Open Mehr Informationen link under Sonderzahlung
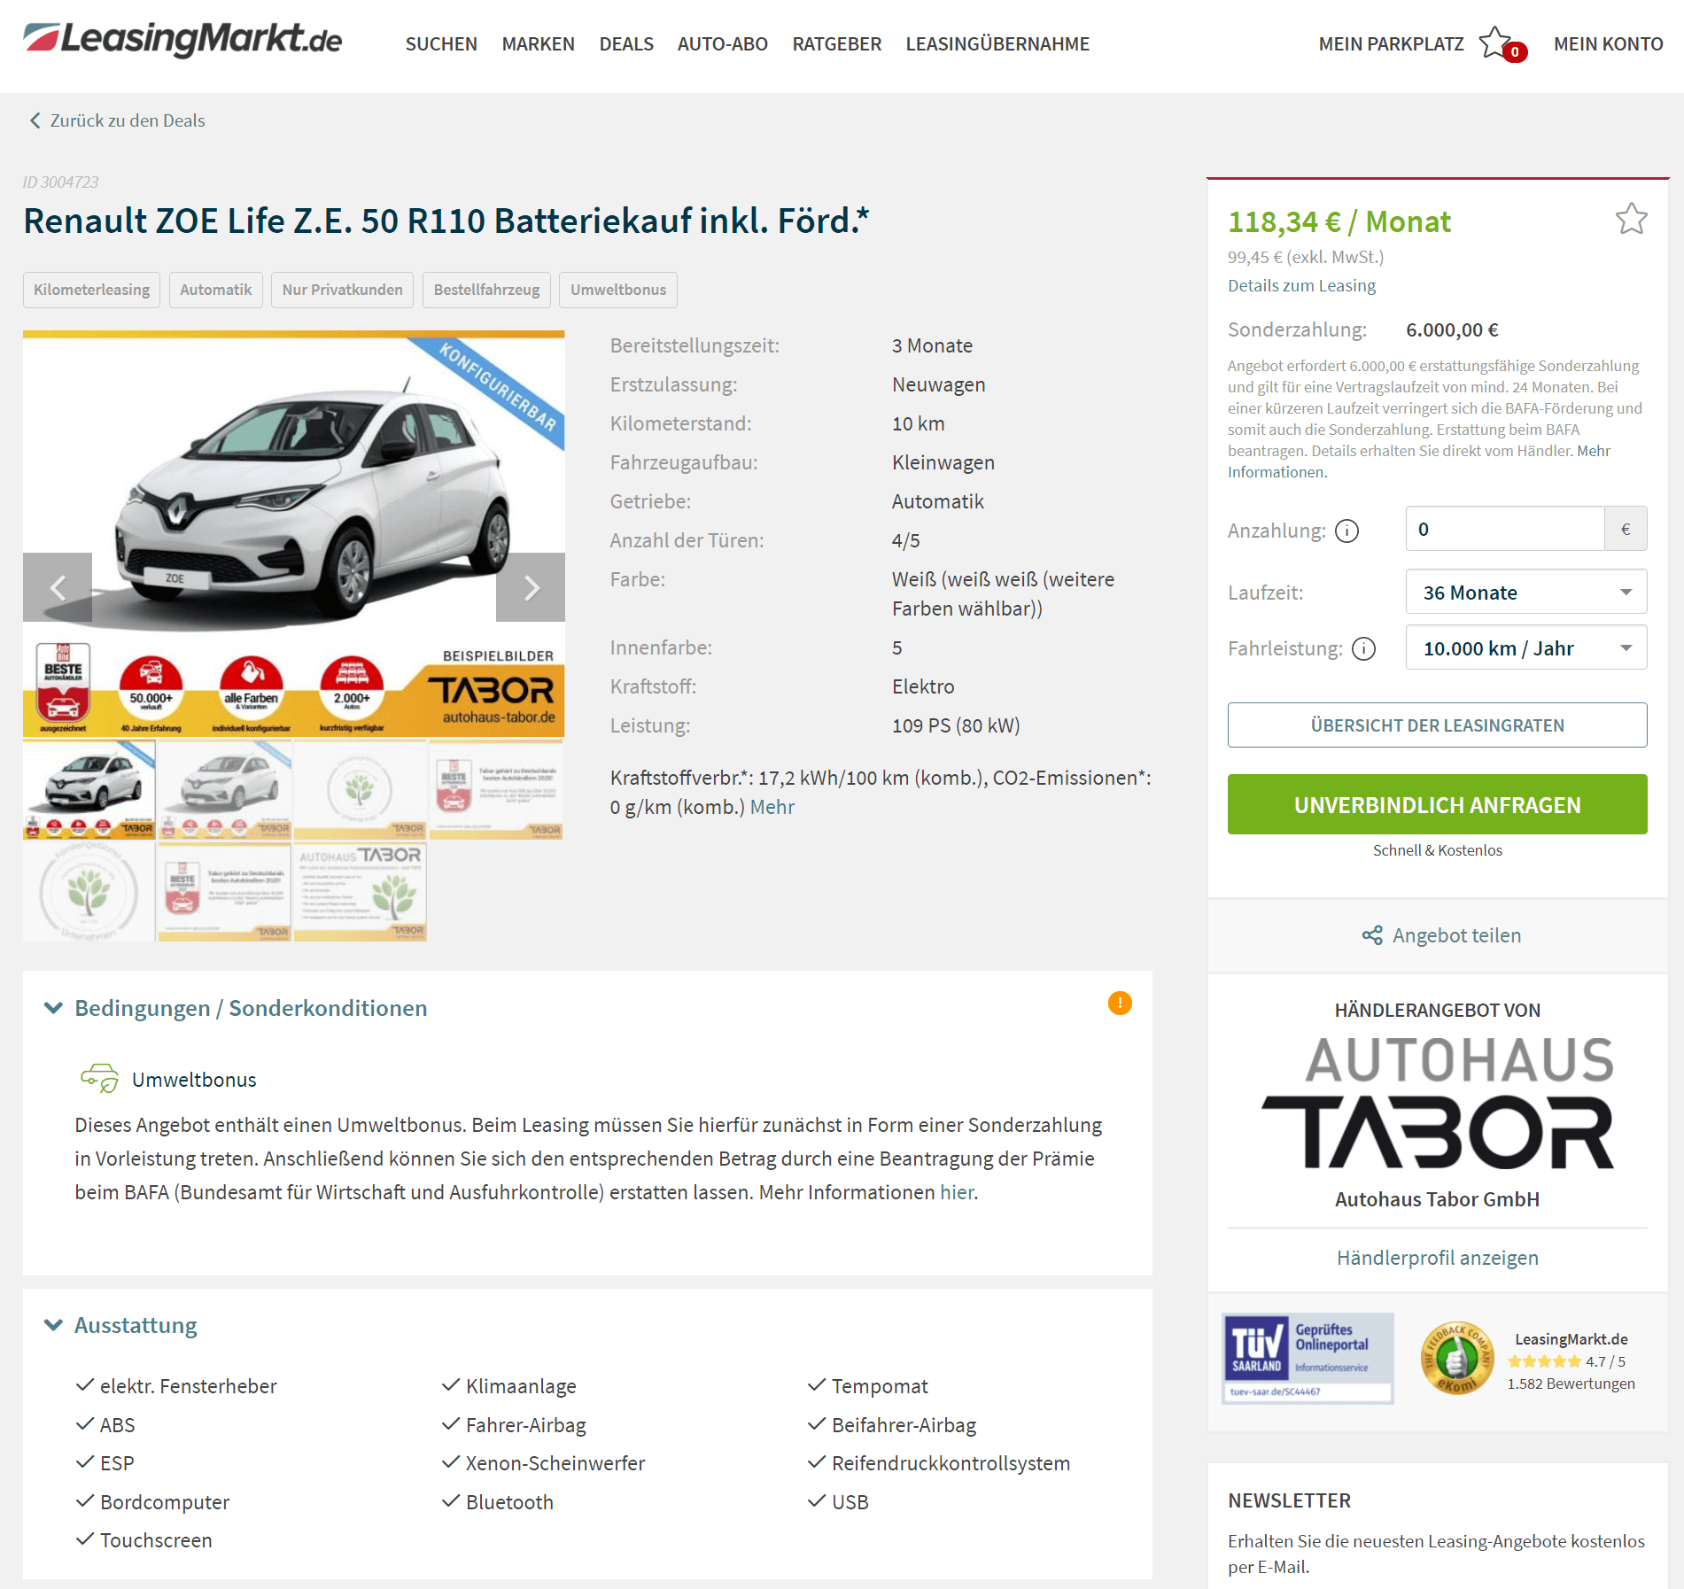Image resolution: width=1684 pixels, height=1589 pixels. pyautogui.click(x=1418, y=461)
